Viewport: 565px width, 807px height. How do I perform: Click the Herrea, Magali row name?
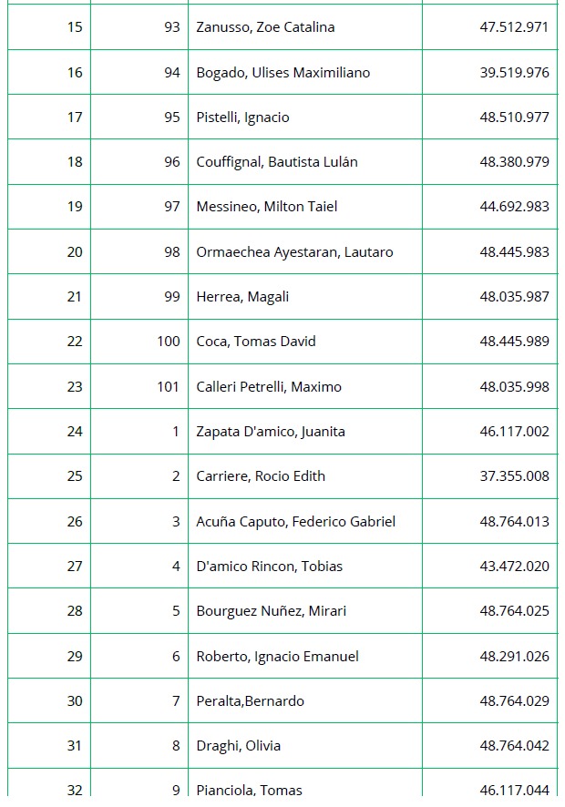click(x=242, y=297)
